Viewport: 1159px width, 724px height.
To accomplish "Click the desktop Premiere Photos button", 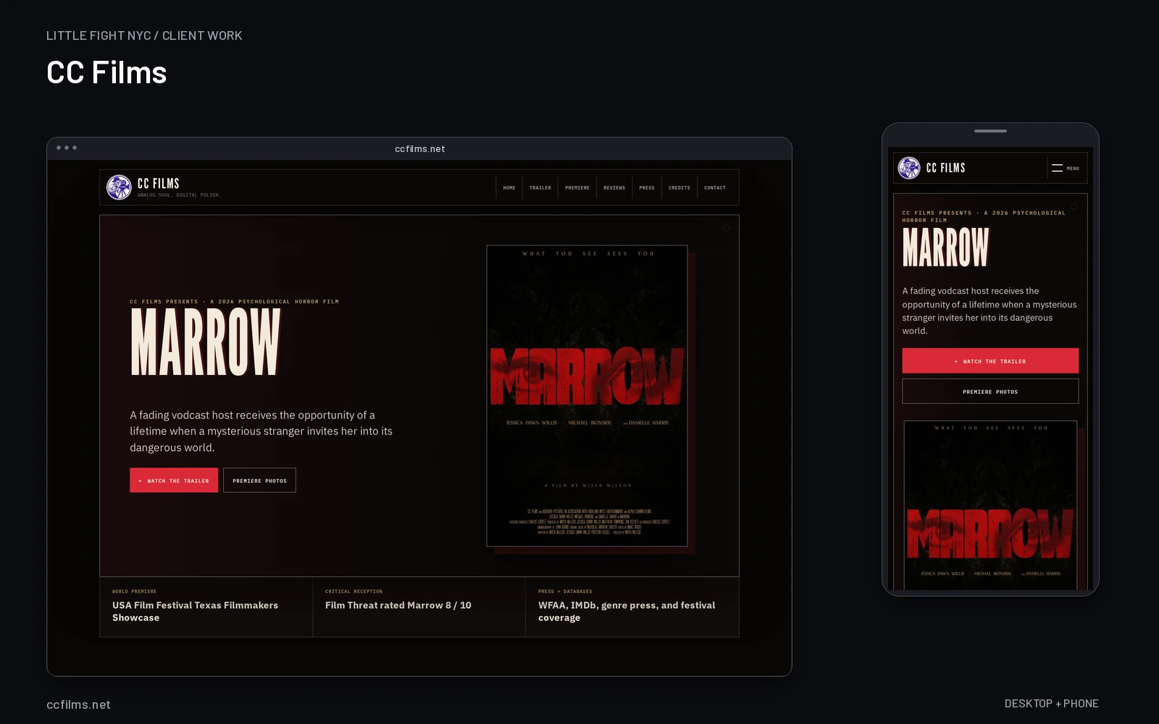I will (x=259, y=480).
